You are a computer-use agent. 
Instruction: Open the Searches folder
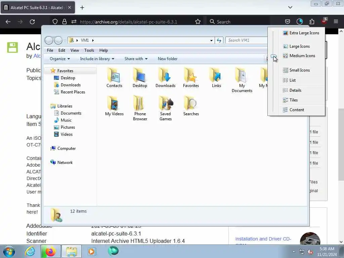click(191, 106)
